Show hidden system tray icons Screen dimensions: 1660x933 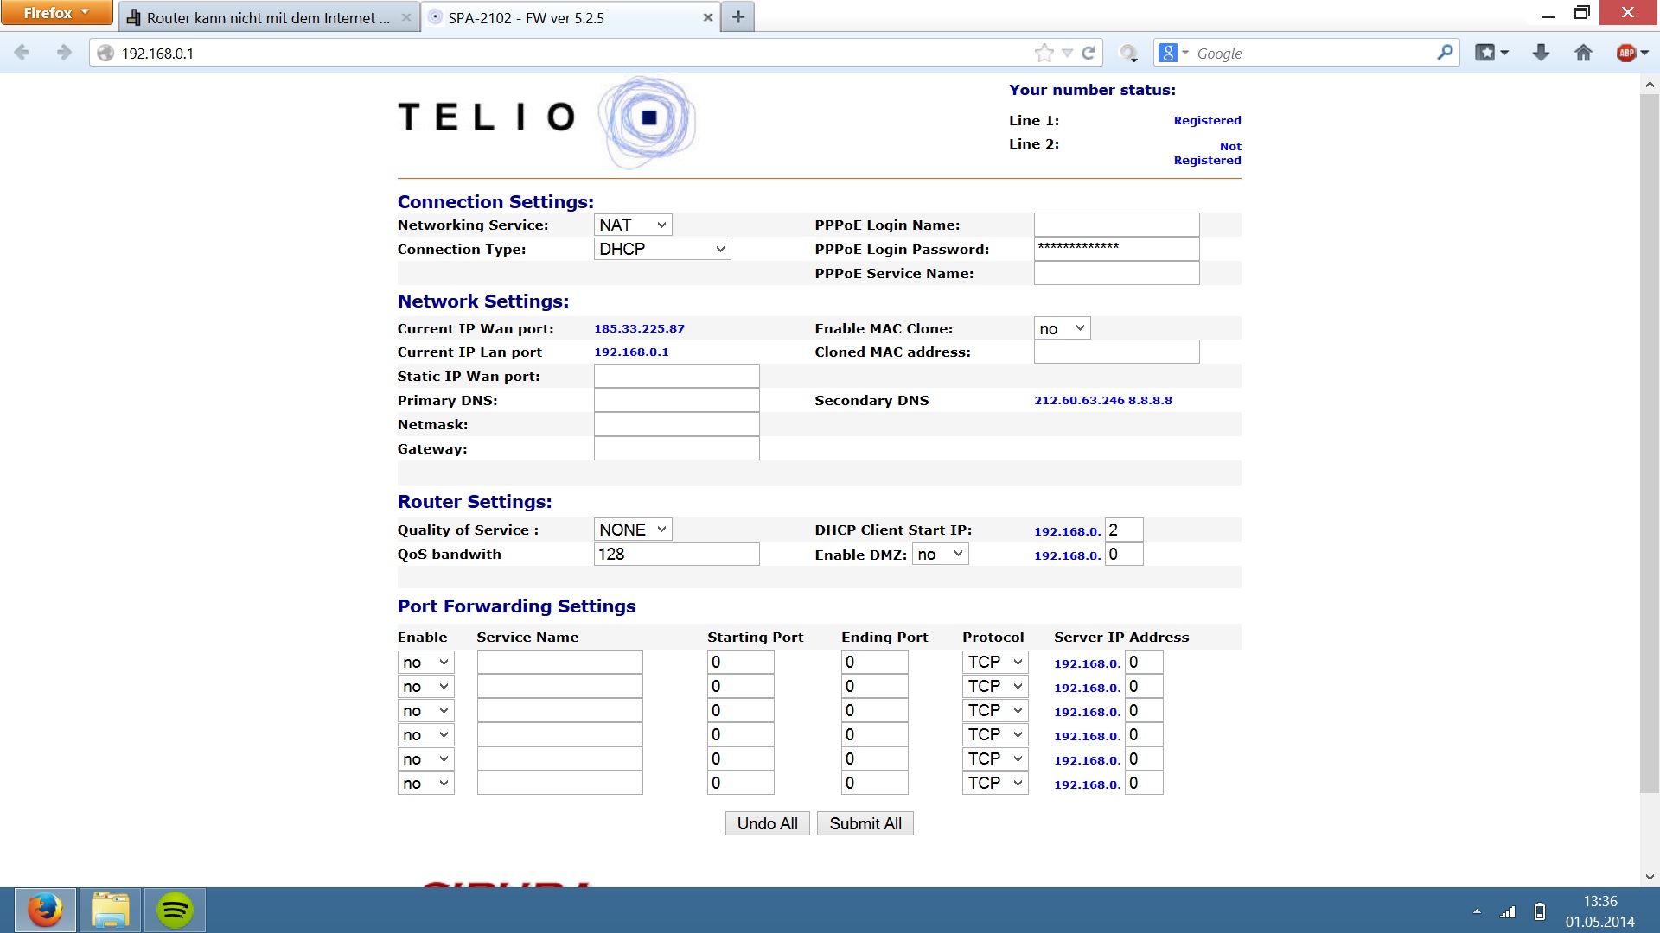(1477, 911)
